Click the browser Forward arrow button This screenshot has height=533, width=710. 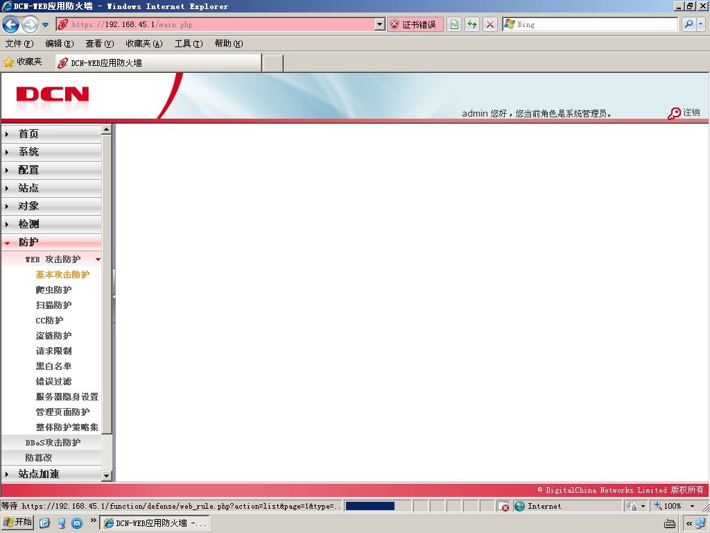point(30,24)
